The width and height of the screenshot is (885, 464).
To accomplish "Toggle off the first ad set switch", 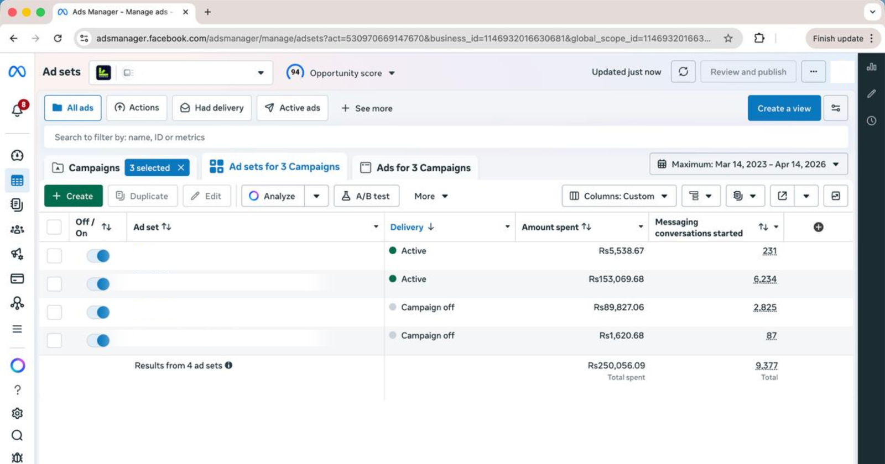I will click(98, 256).
